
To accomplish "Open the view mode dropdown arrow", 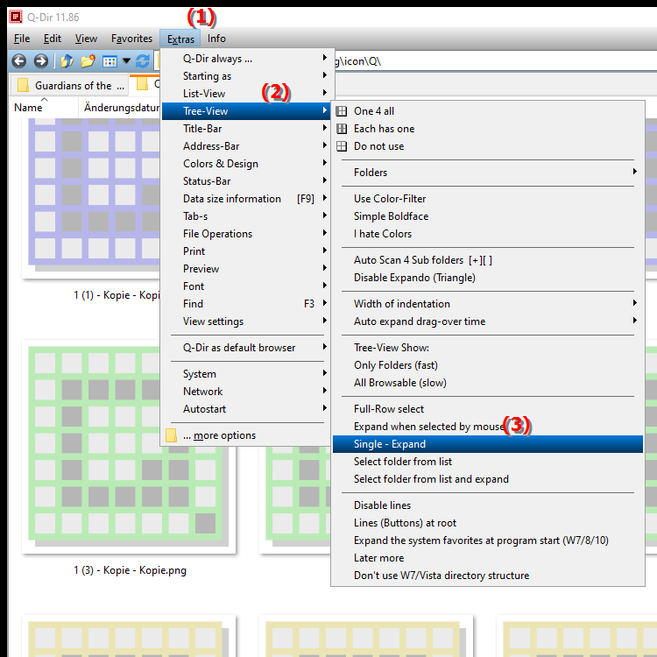I will [x=126, y=61].
